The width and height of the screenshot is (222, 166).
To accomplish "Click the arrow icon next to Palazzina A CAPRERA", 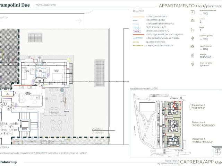I will click(x=190, y=107).
